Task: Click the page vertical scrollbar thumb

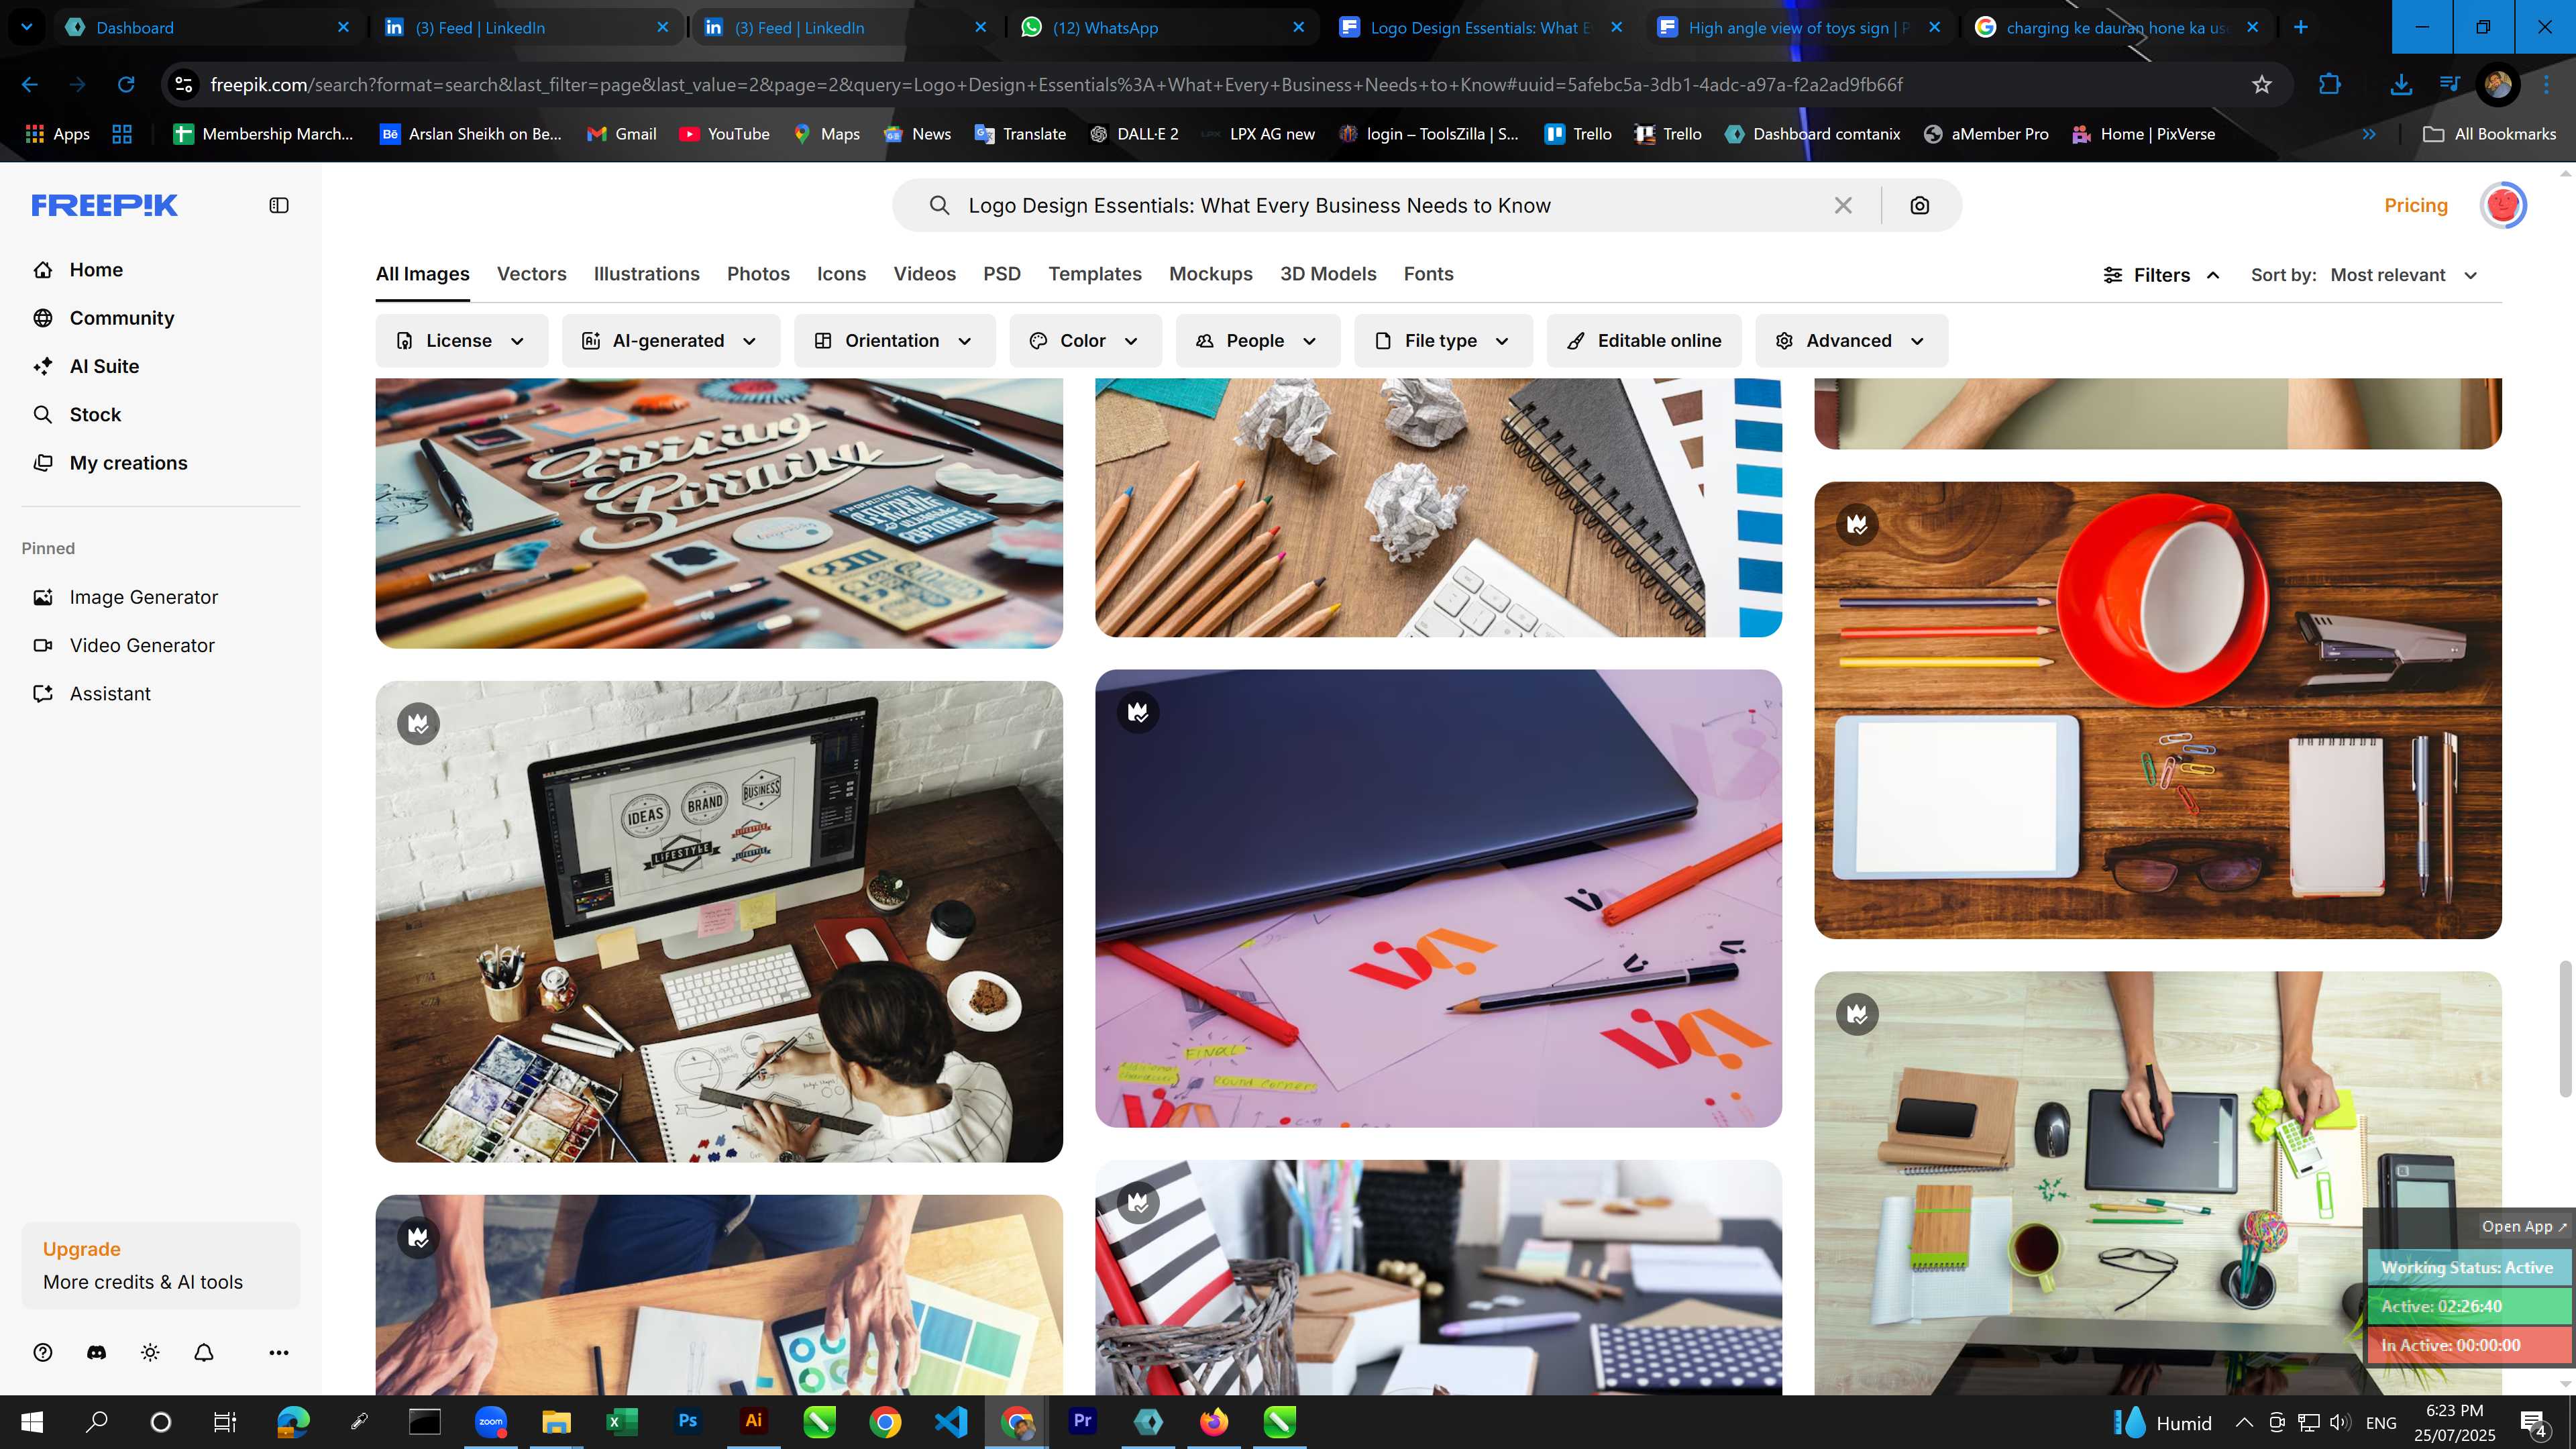Action: (x=2566, y=1029)
